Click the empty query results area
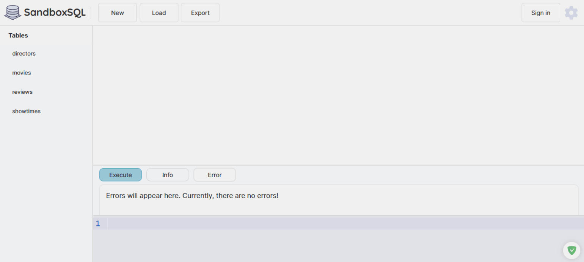This screenshot has height=262, width=584. pos(338,95)
